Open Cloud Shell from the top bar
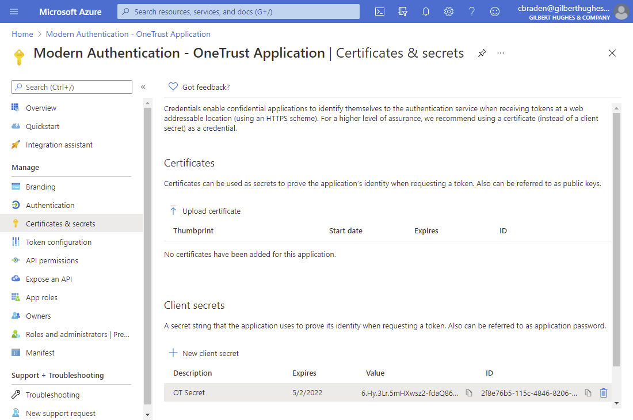The height and width of the screenshot is (420, 633). [379, 12]
